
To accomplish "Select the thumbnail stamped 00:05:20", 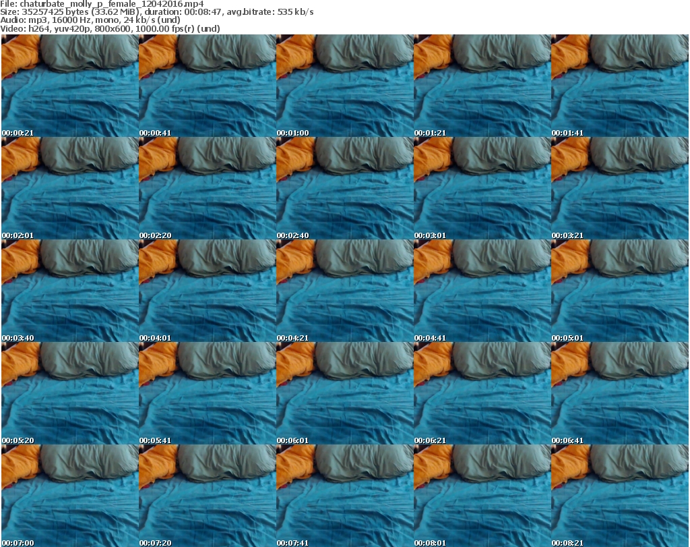I will [x=70, y=393].
